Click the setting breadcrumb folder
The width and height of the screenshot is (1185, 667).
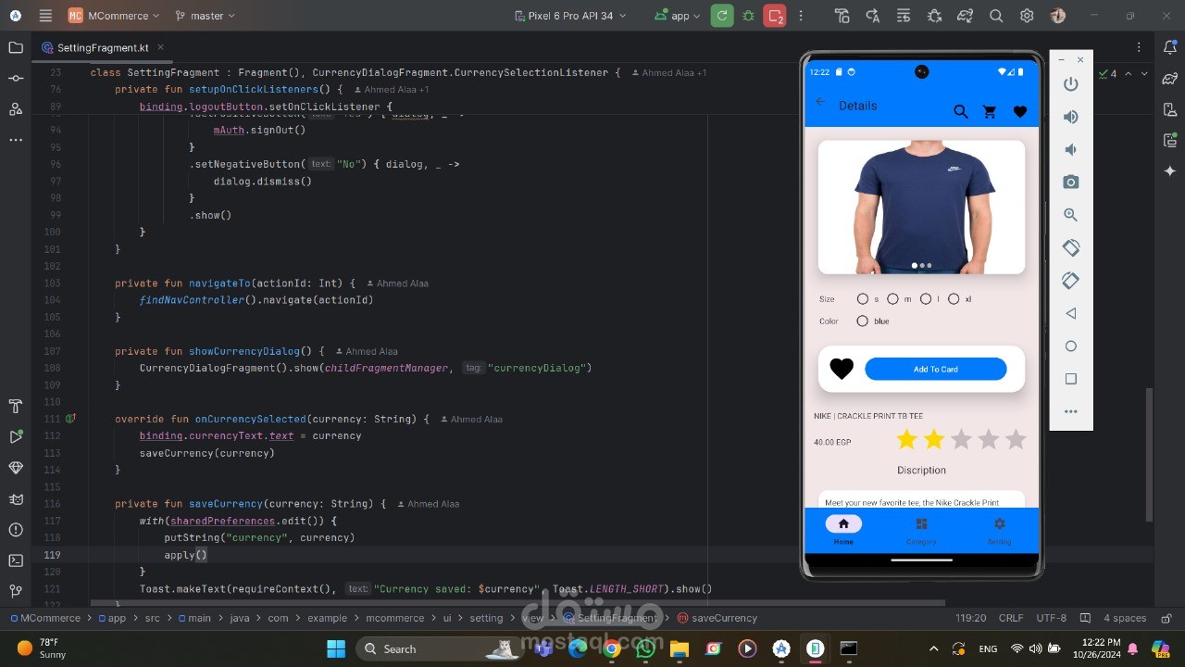pyautogui.click(x=485, y=618)
